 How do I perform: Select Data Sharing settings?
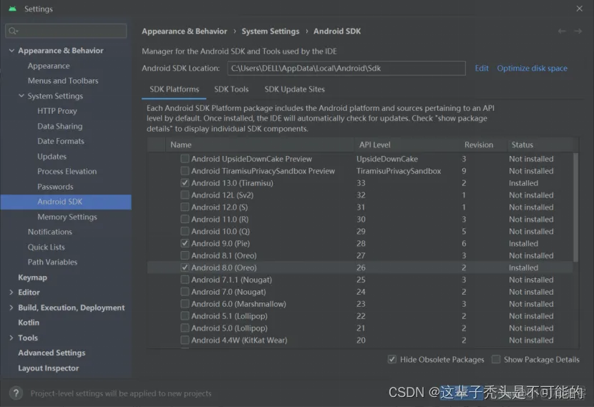tap(60, 126)
